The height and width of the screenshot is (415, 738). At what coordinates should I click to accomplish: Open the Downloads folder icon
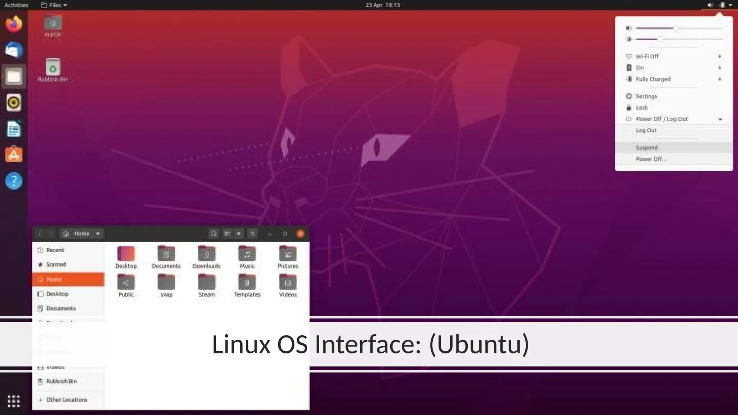(206, 257)
